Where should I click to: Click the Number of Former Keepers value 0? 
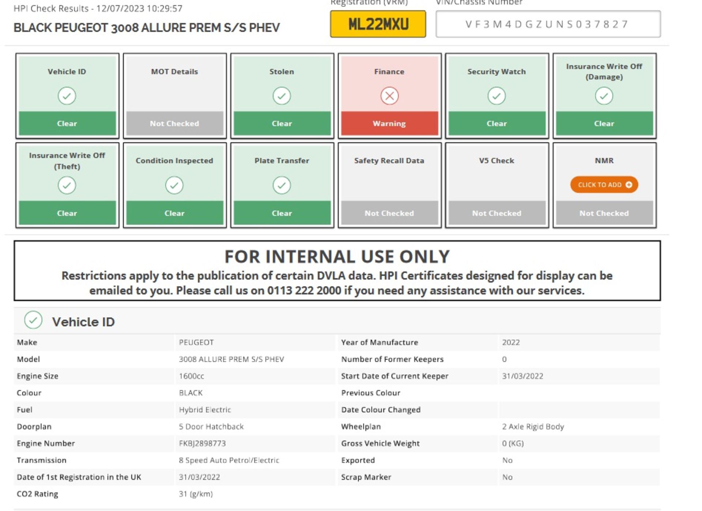pyautogui.click(x=504, y=359)
